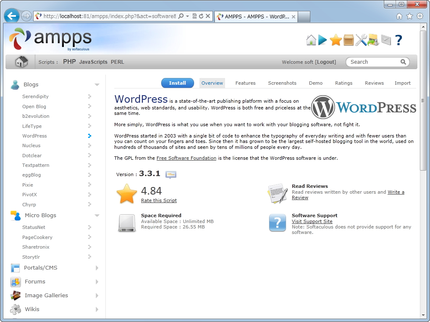Click the Software Support question icon
The height and width of the screenshot is (322, 430).
pos(278,223)
